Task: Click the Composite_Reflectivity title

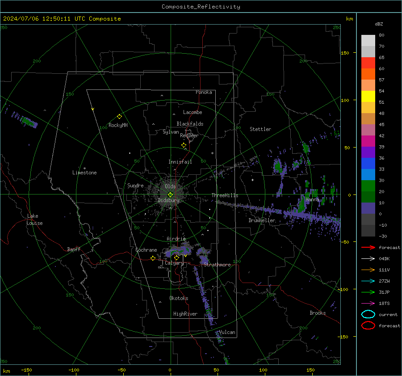Action: point(201,7)
